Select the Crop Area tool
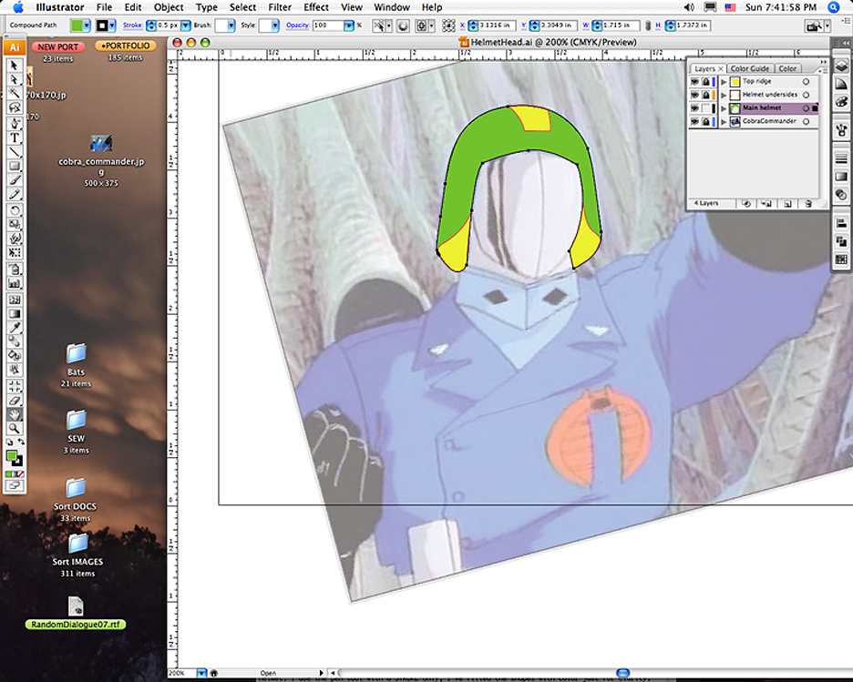Image resolution: width=853 pixels, height=682 pixels. pyautogui.click(x=15, y=386)
